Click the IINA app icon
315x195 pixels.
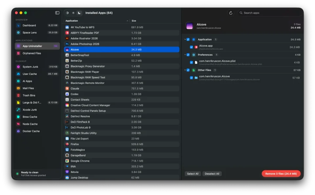67,166
